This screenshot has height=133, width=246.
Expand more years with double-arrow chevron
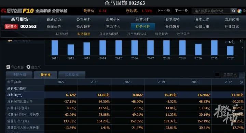(x=242, y=82)
